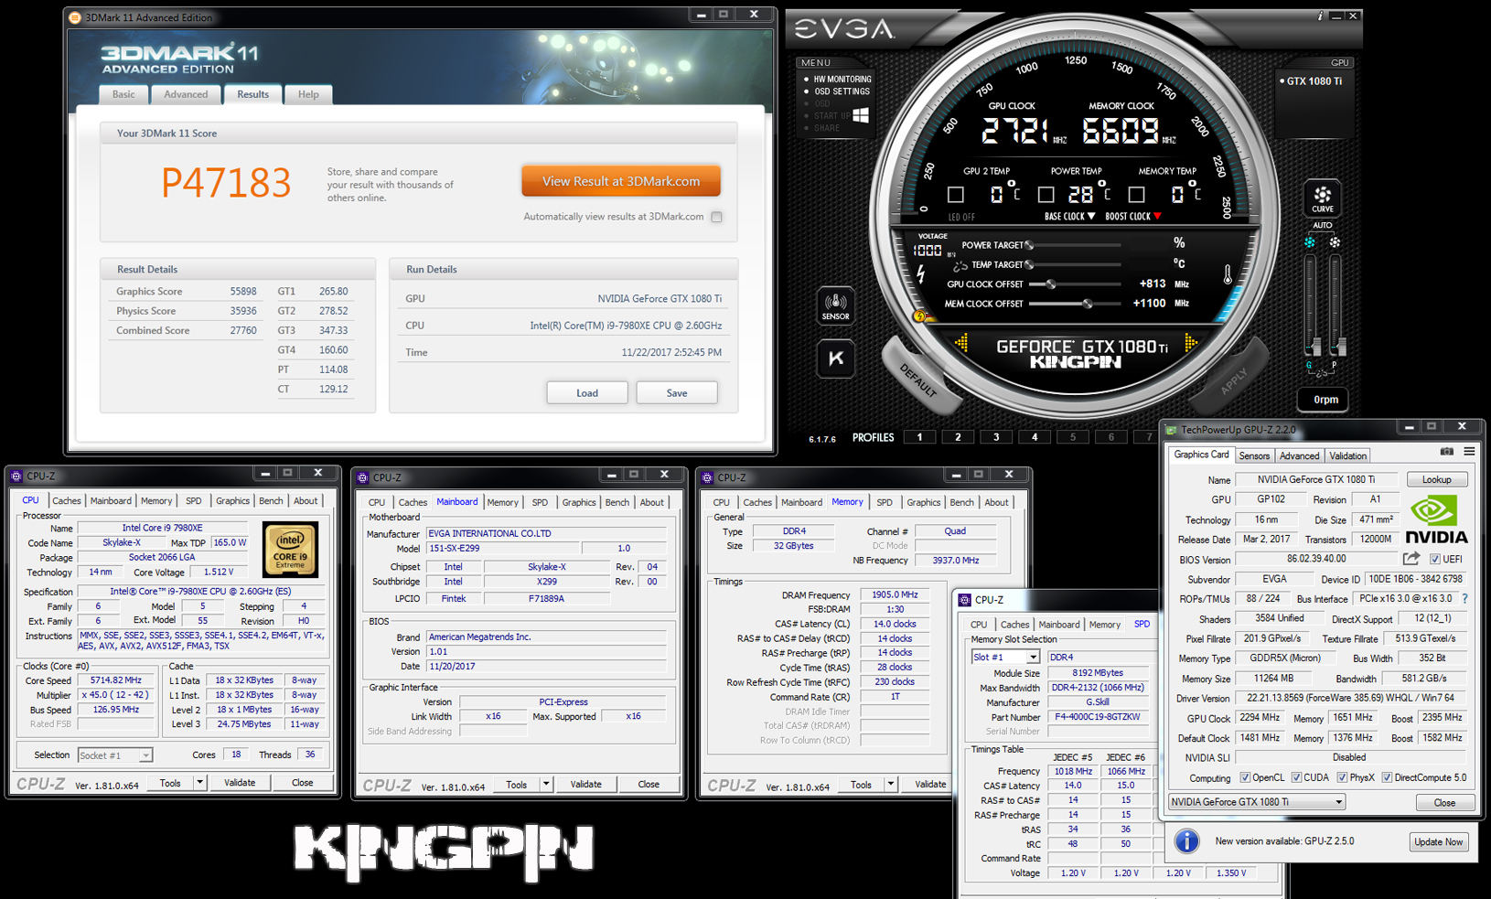Click the Intel Core i9 Extreme logo in CPU-Z
1491x899 pixels.
pos(290,550)
